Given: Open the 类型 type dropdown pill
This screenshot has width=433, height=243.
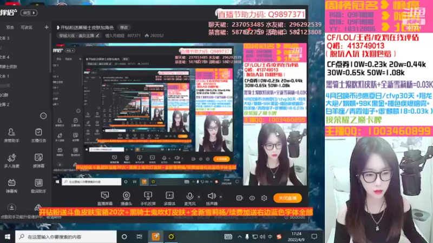Looking at the screenshot, I should tap(29, 13).
